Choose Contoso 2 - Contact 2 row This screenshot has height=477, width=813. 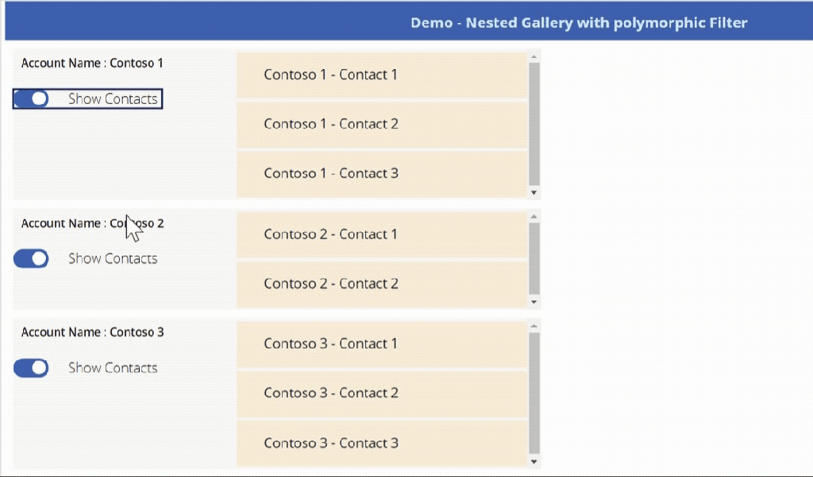click(381, 284)
